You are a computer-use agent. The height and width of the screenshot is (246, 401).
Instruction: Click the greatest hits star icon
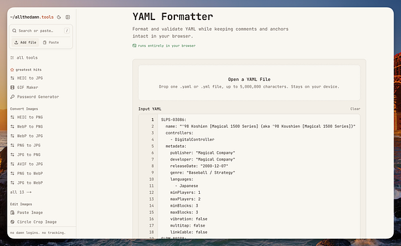(x=12, y=70)
